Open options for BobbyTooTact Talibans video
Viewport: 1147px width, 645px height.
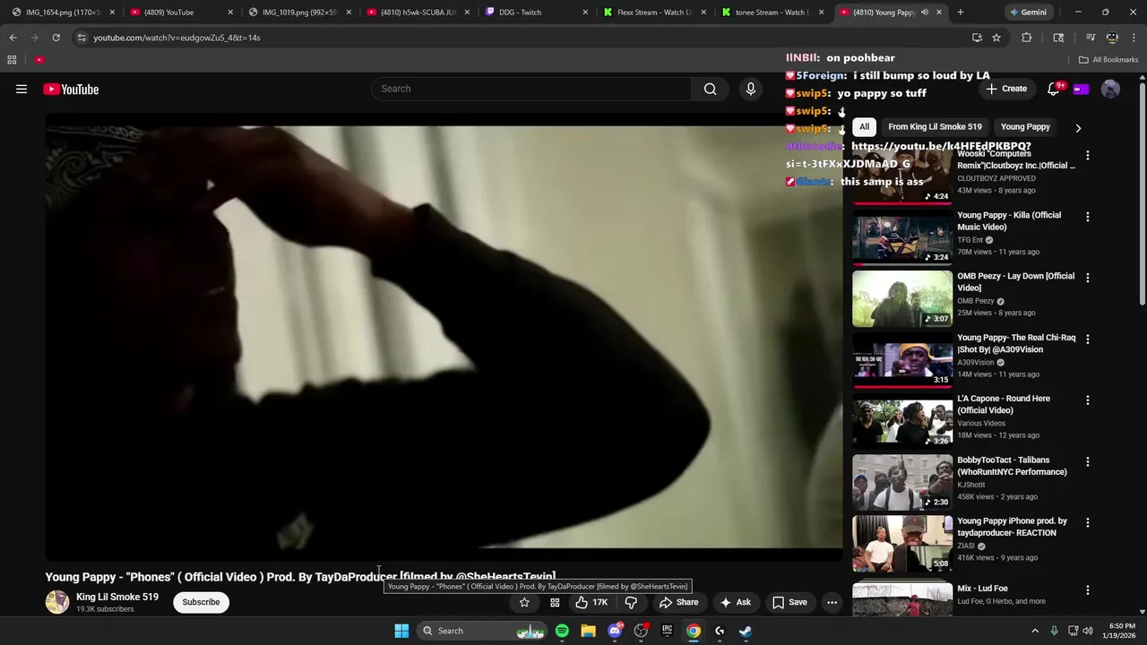[x=1088, y=461]
